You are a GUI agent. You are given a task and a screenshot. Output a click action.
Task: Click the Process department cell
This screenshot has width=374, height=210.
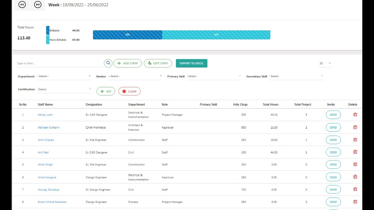[133, 202]
